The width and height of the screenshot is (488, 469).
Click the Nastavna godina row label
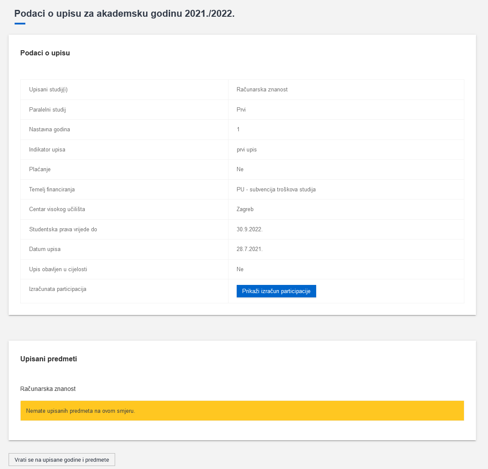click(x=49, y=129)
